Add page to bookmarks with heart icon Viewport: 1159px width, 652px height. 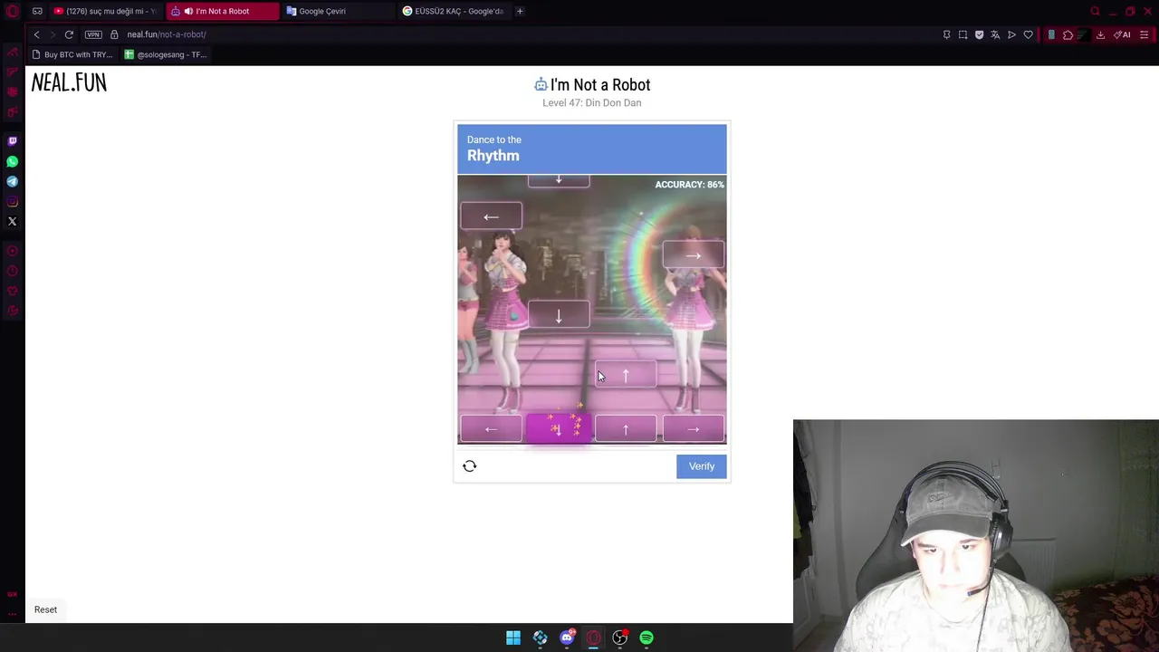1028,34
